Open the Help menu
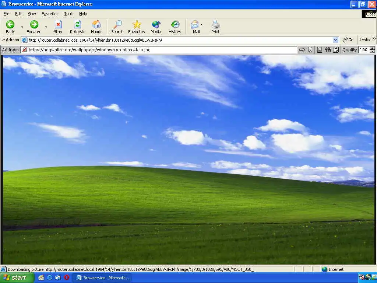This screenshot has height=283, width=377. (x=83, y=14)
